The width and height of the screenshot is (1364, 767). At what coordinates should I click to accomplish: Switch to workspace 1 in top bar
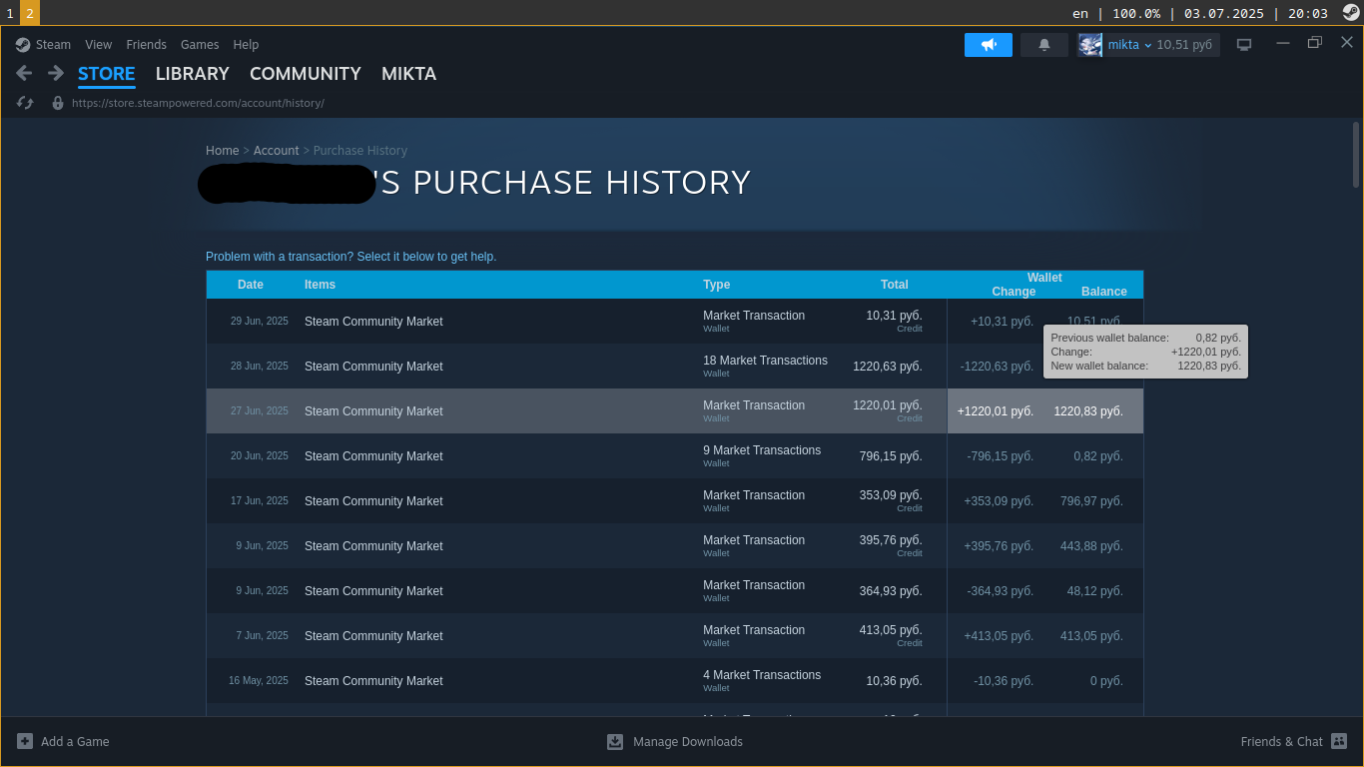pyautogui.click(x=10, y=13)
